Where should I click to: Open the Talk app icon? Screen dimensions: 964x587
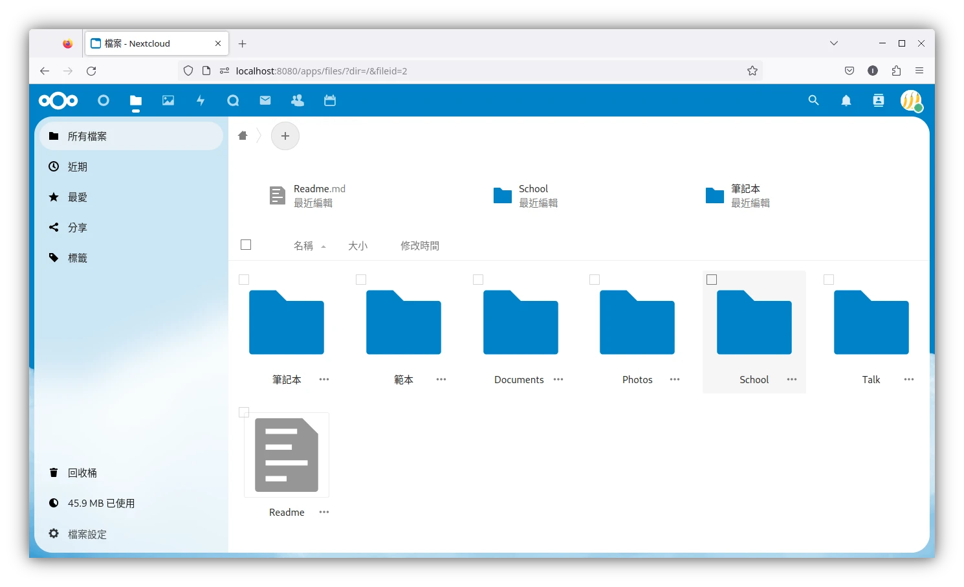pyautogui.click(x=233, y=100)
